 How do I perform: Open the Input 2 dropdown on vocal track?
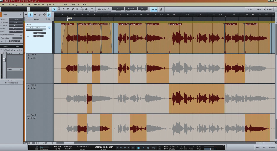(40, 33)
